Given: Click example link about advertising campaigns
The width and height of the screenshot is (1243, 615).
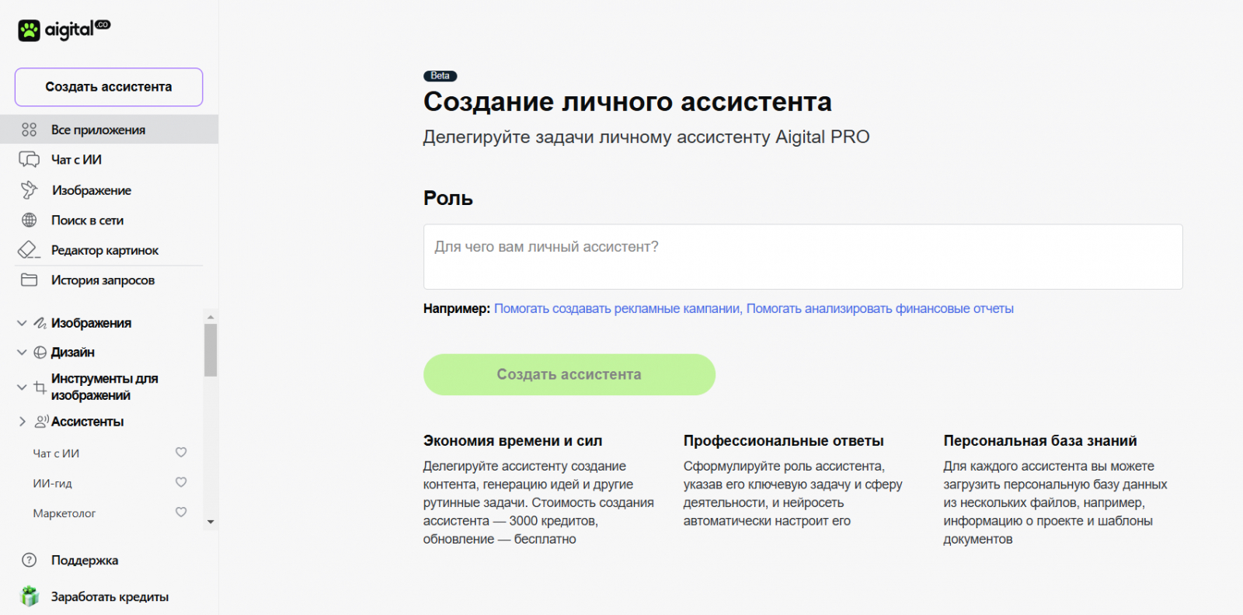Looking at the screenshot, I should 617,308.
